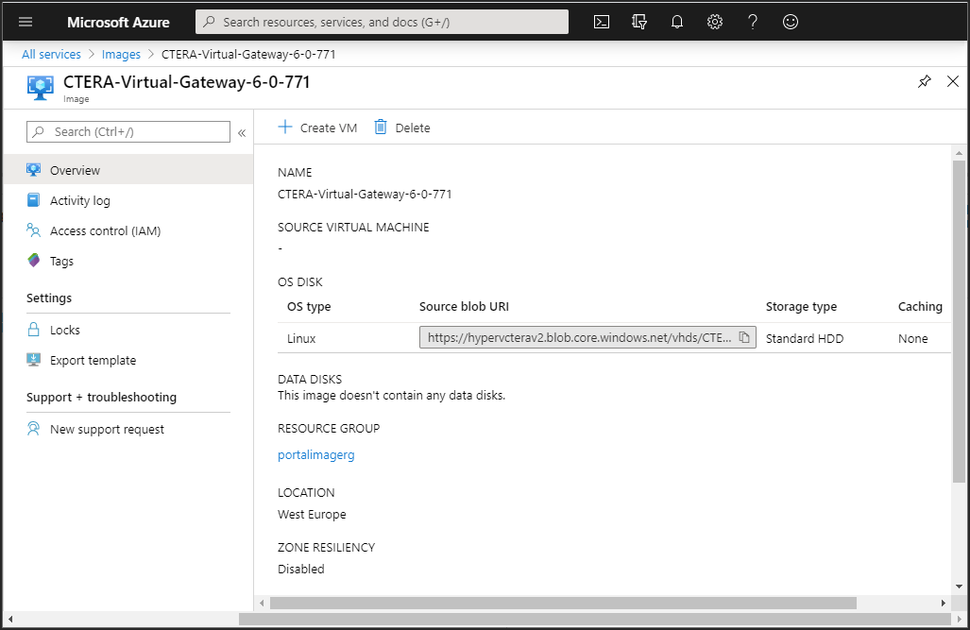Click the name value CTERA-Virtual-Gateway-6-0-771
This screenshot has width=970, height=630.
coord(365,195)
